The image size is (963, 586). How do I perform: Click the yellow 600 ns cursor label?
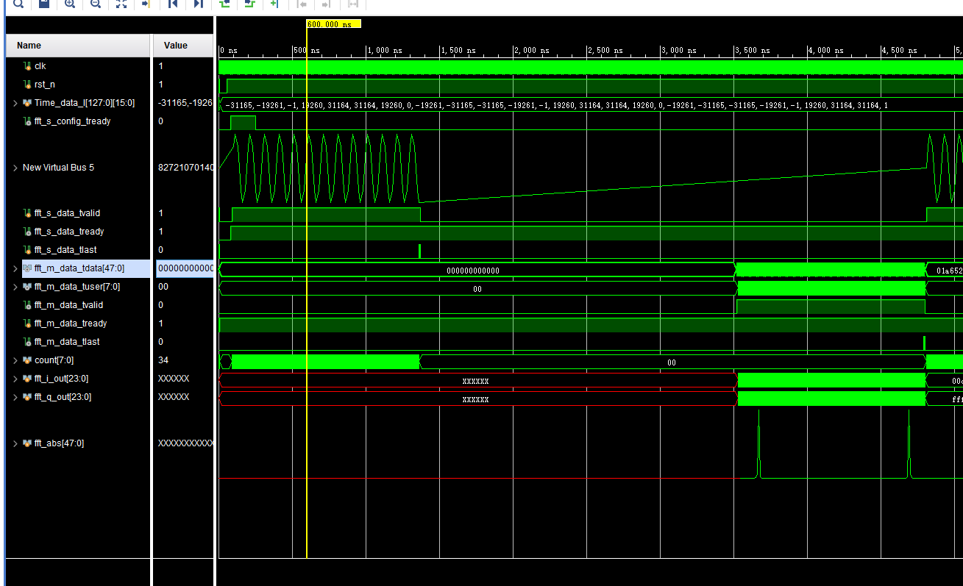click(x=332, y=23)
